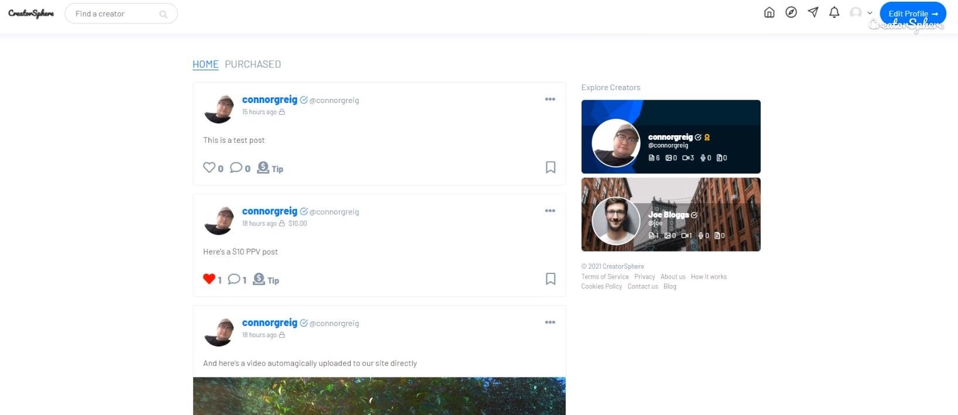This screenshot has width=958, height=415.
Task: Open comments on 'This is a test post'
Action: (236, 168)
